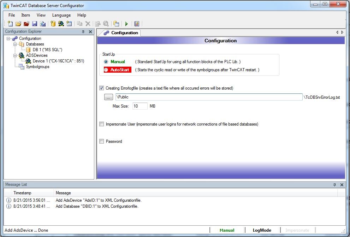Maximize the TwinCAT Configurator window
The width and height of the screenshot is (350, 237).
click(325, 4)
